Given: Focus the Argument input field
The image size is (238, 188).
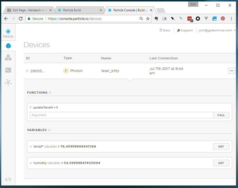Looking at the screenshot, I should (121, 115).
